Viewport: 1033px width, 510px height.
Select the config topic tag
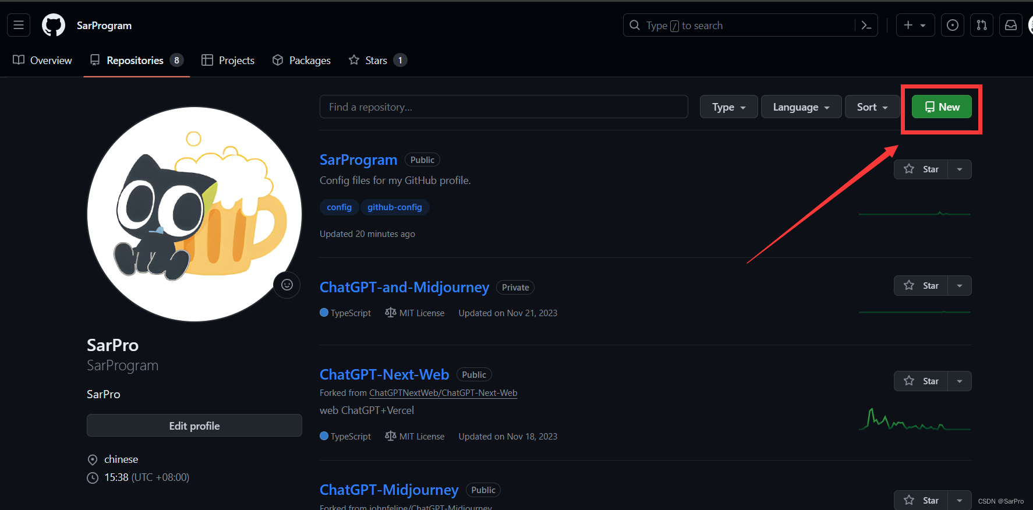(339, 207)
